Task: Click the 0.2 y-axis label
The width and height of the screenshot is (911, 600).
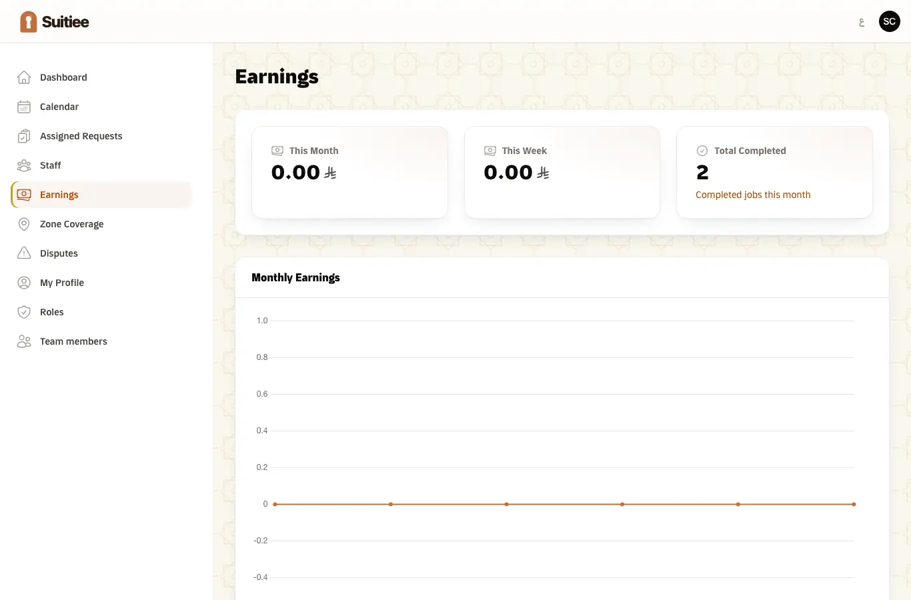Action: [x=262, y=467]
